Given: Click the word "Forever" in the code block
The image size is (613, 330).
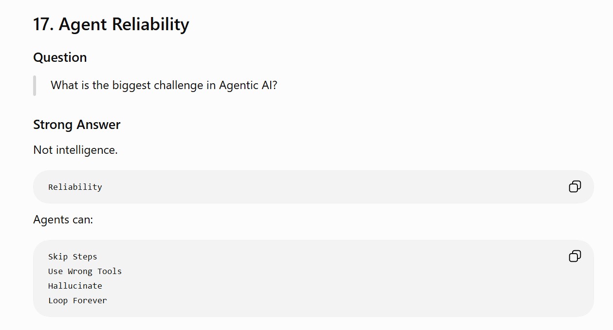Looking at the screenshot, I should 90,301.
